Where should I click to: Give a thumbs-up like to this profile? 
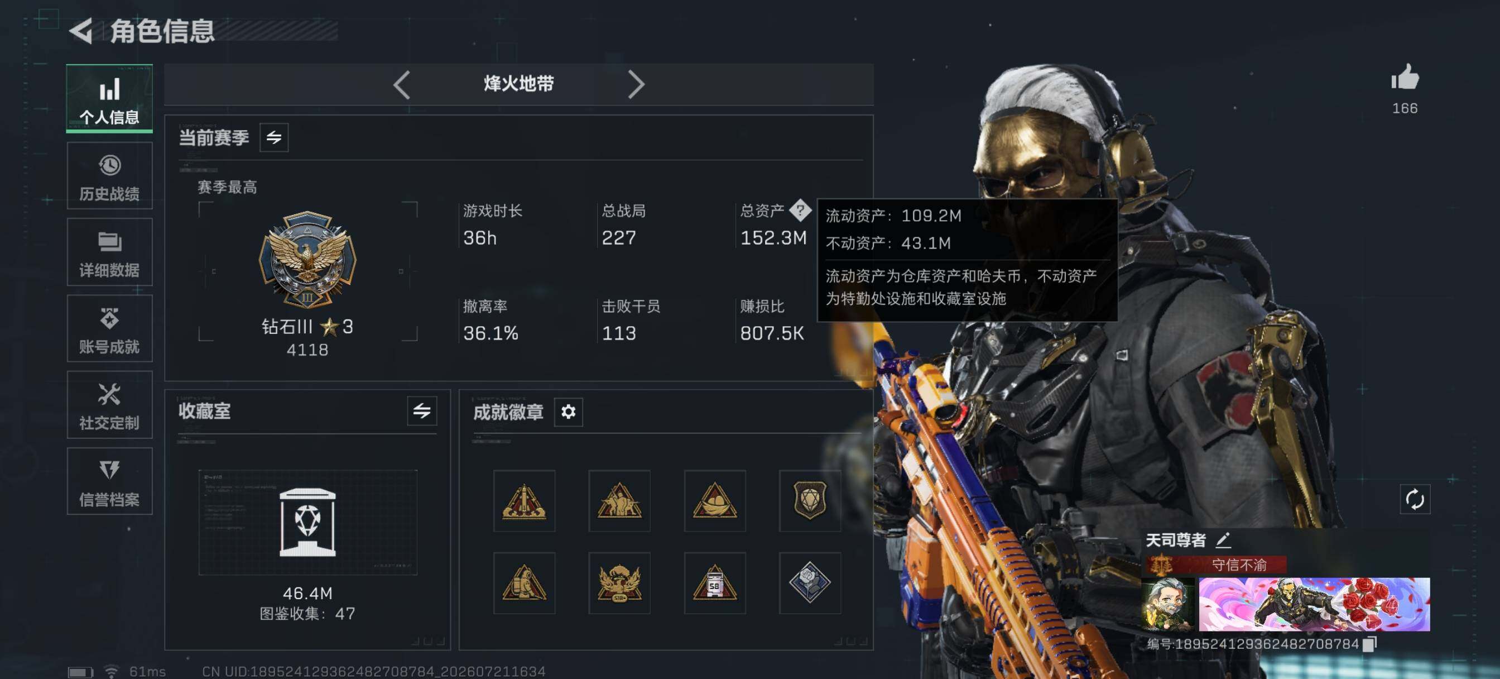click(1405, 78)
